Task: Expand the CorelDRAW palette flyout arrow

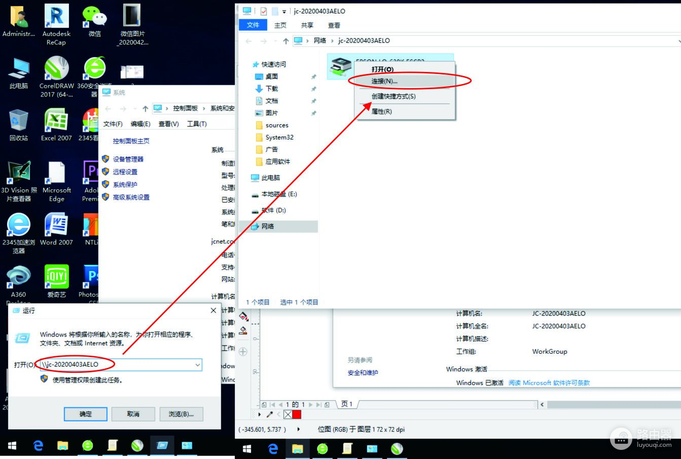Action: point(259,414)
